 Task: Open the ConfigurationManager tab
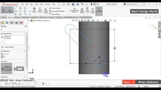pos(12,23)
